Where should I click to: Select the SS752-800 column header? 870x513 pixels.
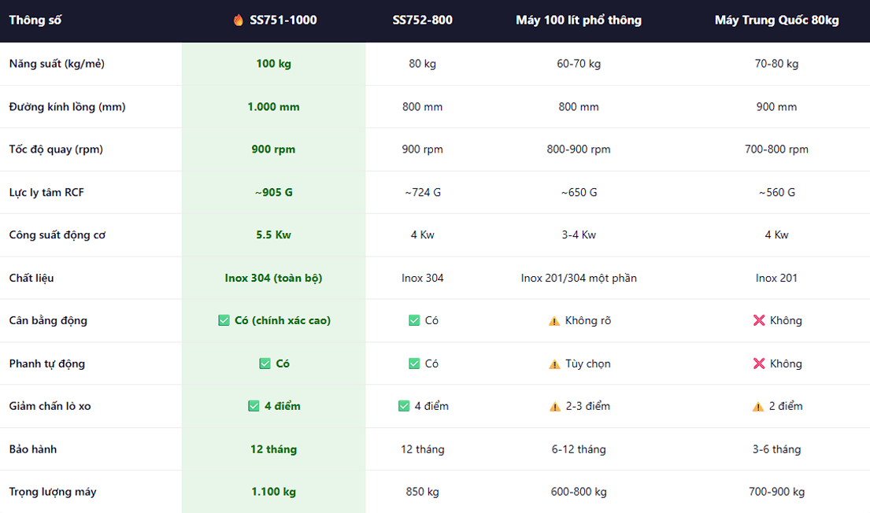pyautogui.click(x=422, y=20)
